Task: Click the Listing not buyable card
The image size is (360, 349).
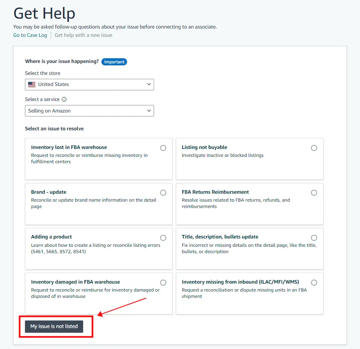Action: [x=250, y=158]
